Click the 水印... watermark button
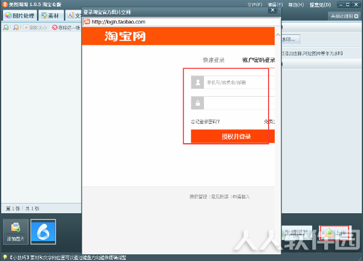The height and width of the screenshot is (261, 363). pyautogui.click(x=290, y=39)
